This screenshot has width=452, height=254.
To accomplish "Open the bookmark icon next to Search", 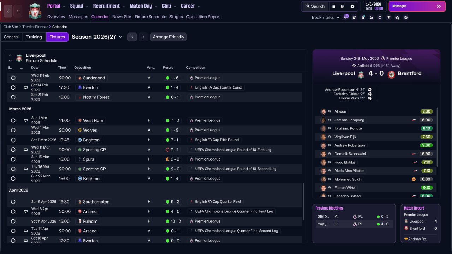I will pyautogui.click(x=334, y=6).
